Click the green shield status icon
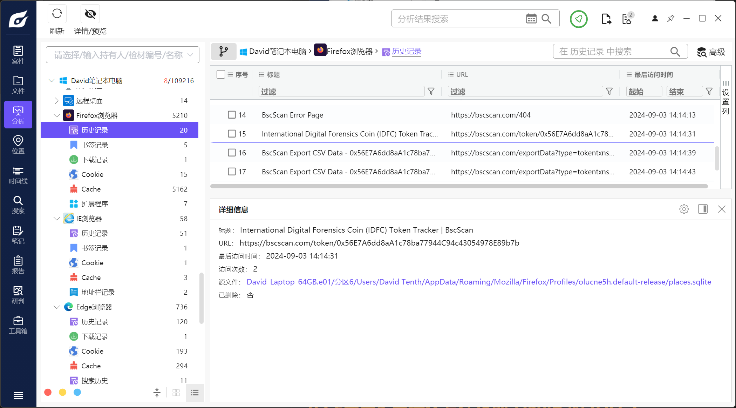736x408 pixels. click(x=578, y=19)
